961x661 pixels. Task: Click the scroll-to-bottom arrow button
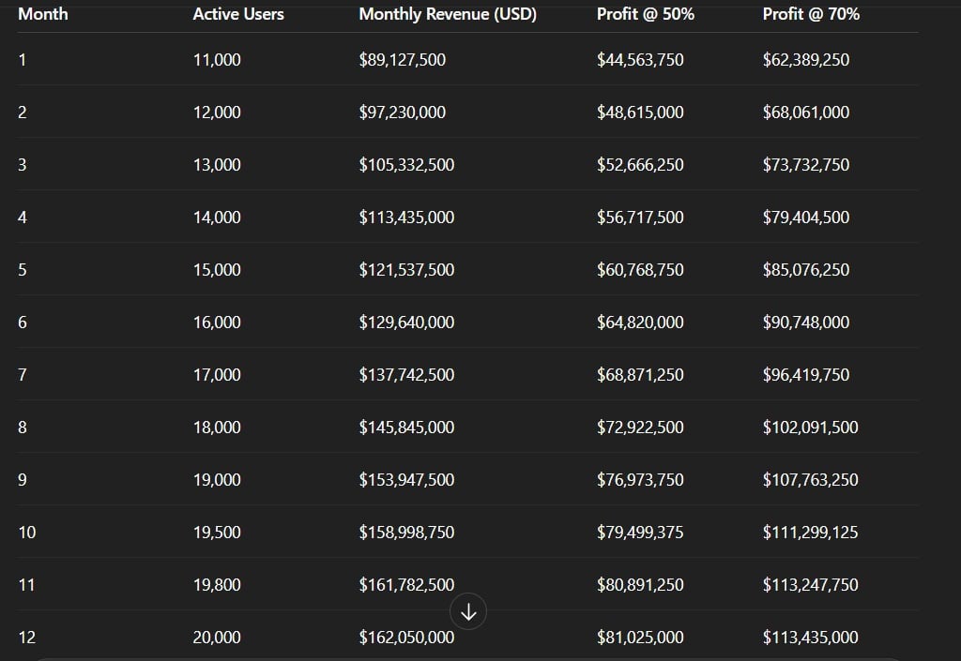(469, 612)
